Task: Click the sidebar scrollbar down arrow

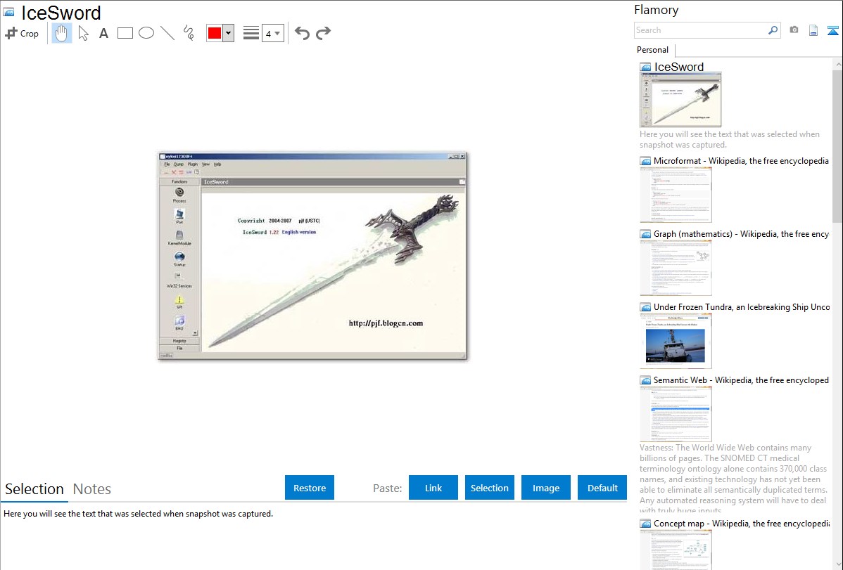Action: pyautogui.click(x=837, y=564)
